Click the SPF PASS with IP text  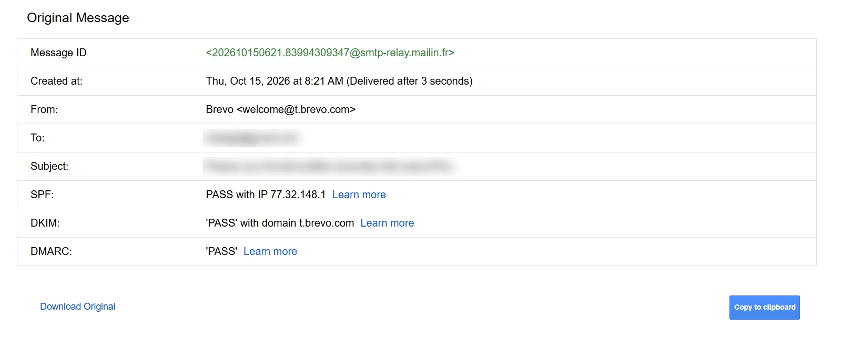(x=266, y=195)
